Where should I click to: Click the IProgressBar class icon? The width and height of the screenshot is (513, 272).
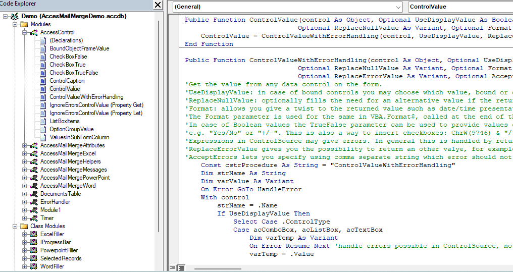point(33,242)
